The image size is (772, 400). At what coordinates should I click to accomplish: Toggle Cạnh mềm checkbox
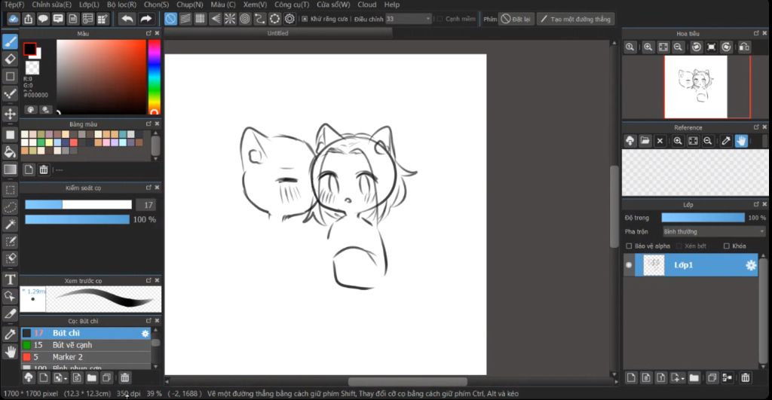point(440,19)
